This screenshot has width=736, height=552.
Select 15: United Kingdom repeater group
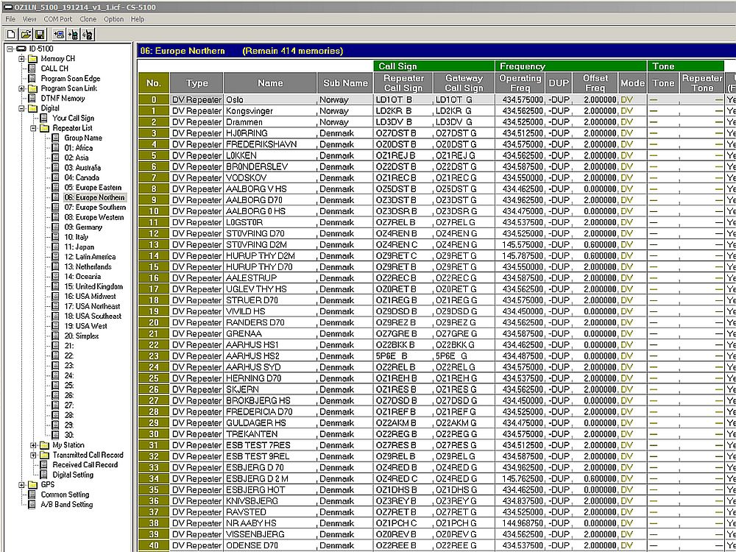click(93, 286)
